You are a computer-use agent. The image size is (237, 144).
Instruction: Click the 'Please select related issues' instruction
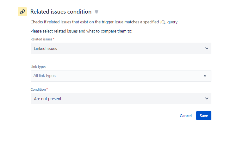click(x=81, y=31)
